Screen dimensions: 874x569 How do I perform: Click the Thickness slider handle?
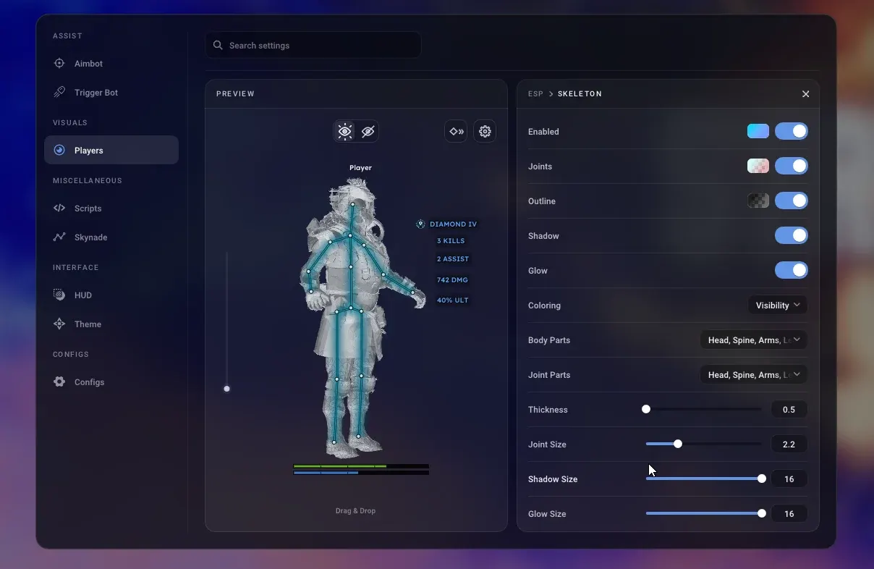tap(646, 409)
